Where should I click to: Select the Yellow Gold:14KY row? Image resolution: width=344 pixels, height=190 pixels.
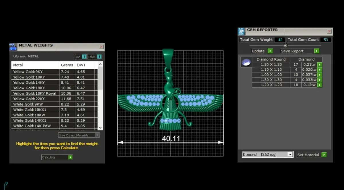54,83
